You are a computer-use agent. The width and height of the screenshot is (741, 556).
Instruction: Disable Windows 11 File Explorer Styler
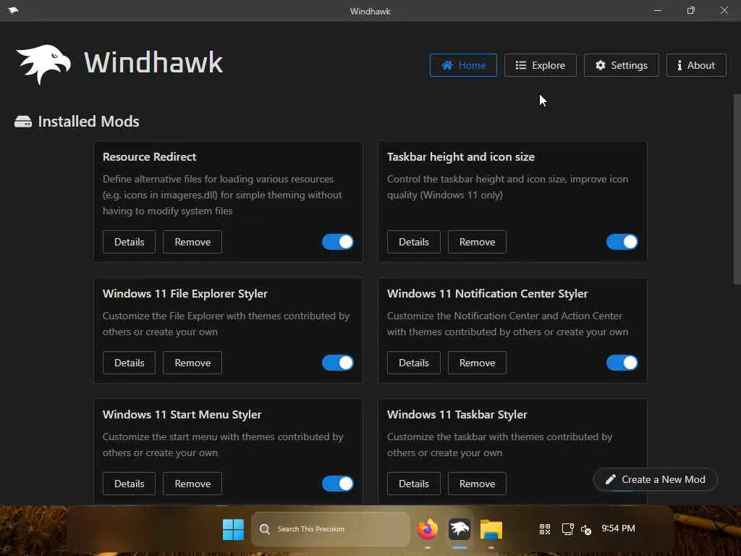(x=337, y=363)
